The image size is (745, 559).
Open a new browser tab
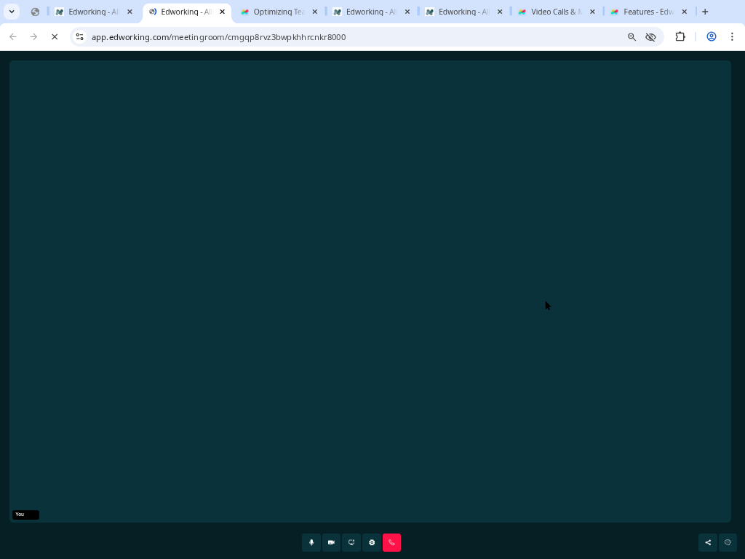[705, 12]
